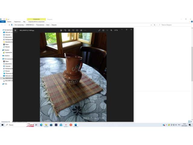Switch to the Главная ribbon tab

click(x=9, y=21)
